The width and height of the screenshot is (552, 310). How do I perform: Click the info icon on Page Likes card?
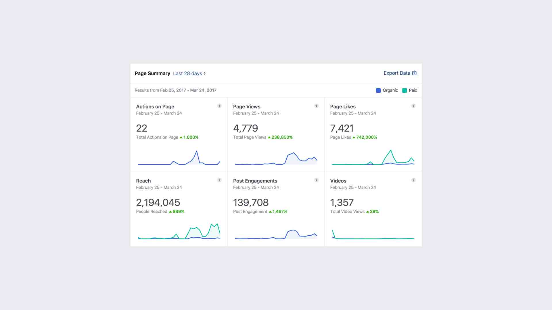point(413,106)
